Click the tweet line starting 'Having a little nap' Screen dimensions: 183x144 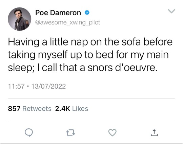pyautogui.click(x=90, y=42)
